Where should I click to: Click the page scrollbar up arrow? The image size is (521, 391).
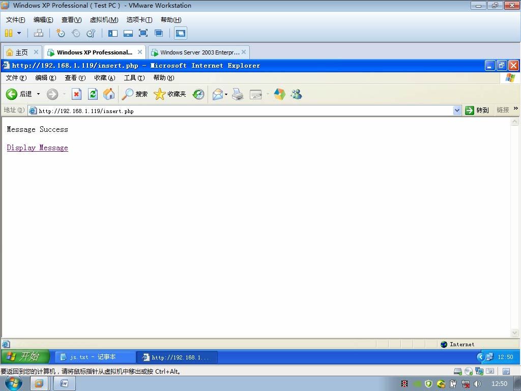point(514,122)
